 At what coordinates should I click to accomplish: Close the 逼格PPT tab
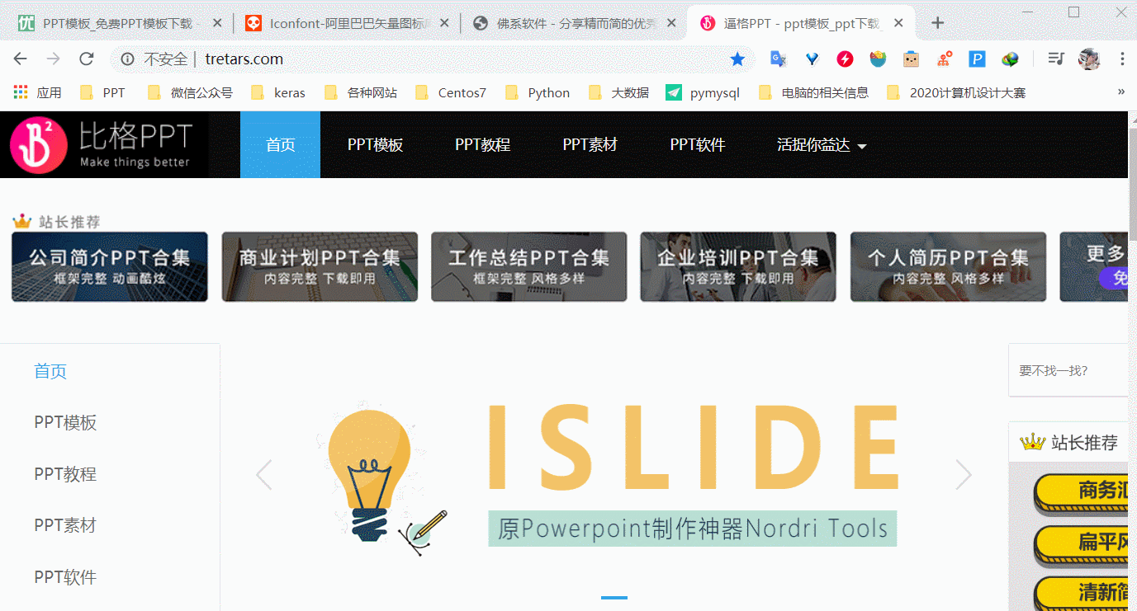point(898,23)
